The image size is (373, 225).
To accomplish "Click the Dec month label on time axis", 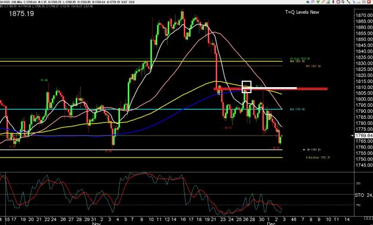I will point(271,224).
